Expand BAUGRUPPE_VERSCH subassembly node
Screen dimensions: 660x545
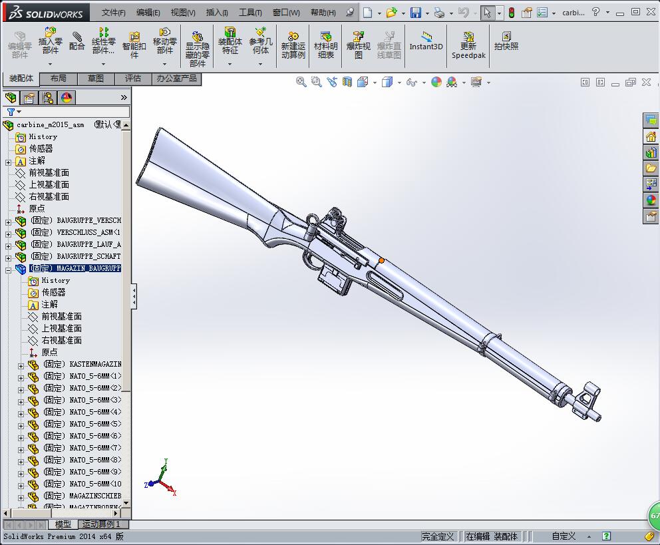8,222
